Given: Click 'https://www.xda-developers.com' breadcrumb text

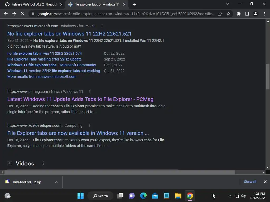Looking at the screenshot, I should pyautogui.click(x=35, y=125).
